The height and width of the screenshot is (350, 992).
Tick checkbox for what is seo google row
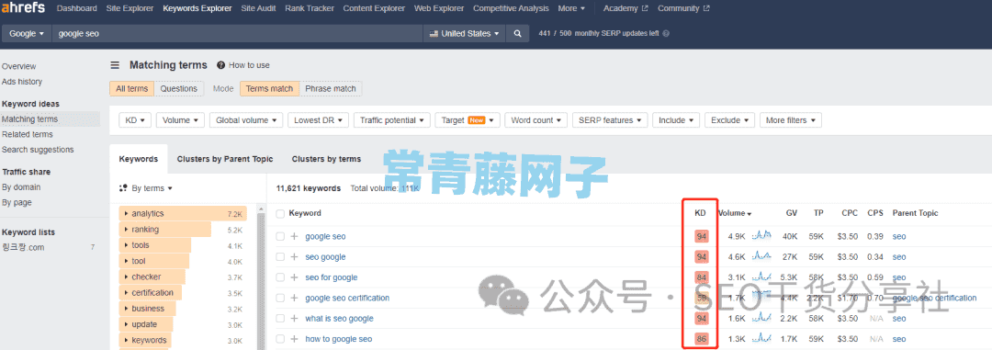pyautogui.click(x=280, y=319)
